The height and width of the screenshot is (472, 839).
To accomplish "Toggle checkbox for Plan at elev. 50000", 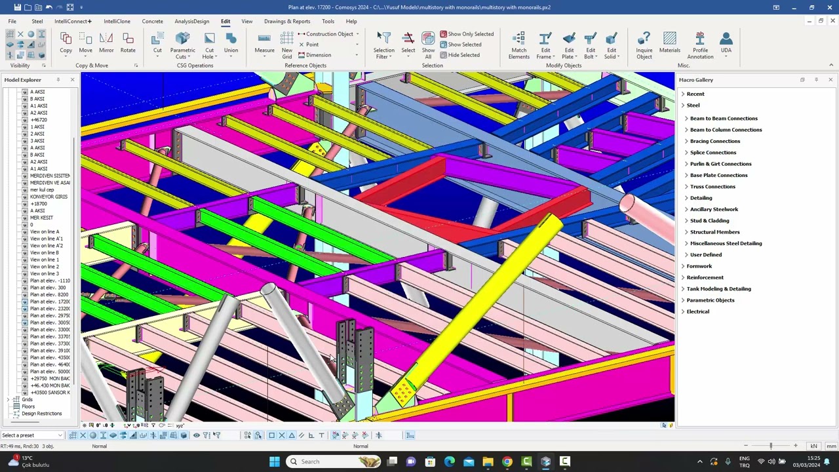I will pyautogui.click(x=25, y=372).
